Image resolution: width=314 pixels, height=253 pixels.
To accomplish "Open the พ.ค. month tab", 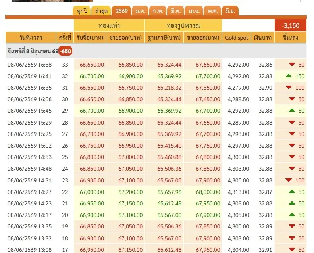I will [212, 11].
